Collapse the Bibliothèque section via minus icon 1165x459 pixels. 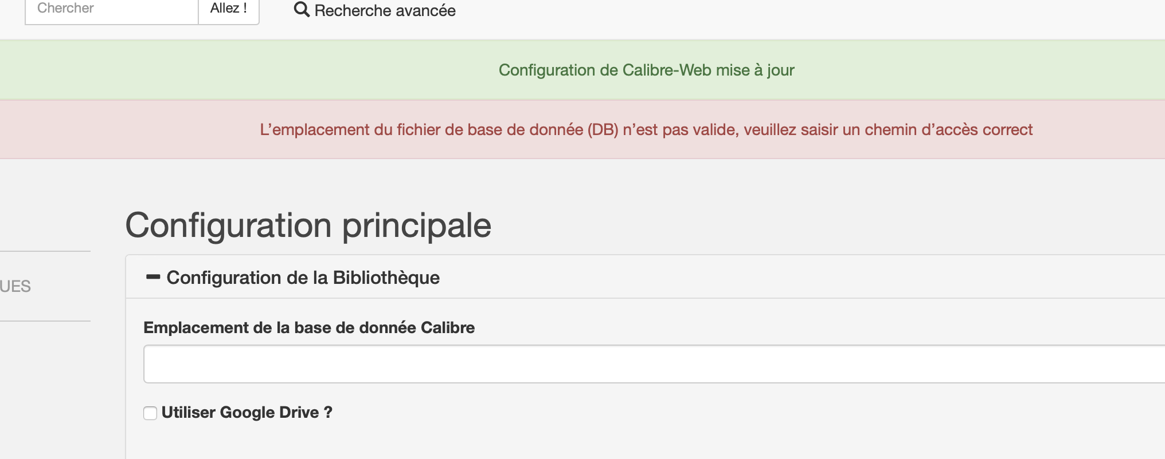point(153,277)
